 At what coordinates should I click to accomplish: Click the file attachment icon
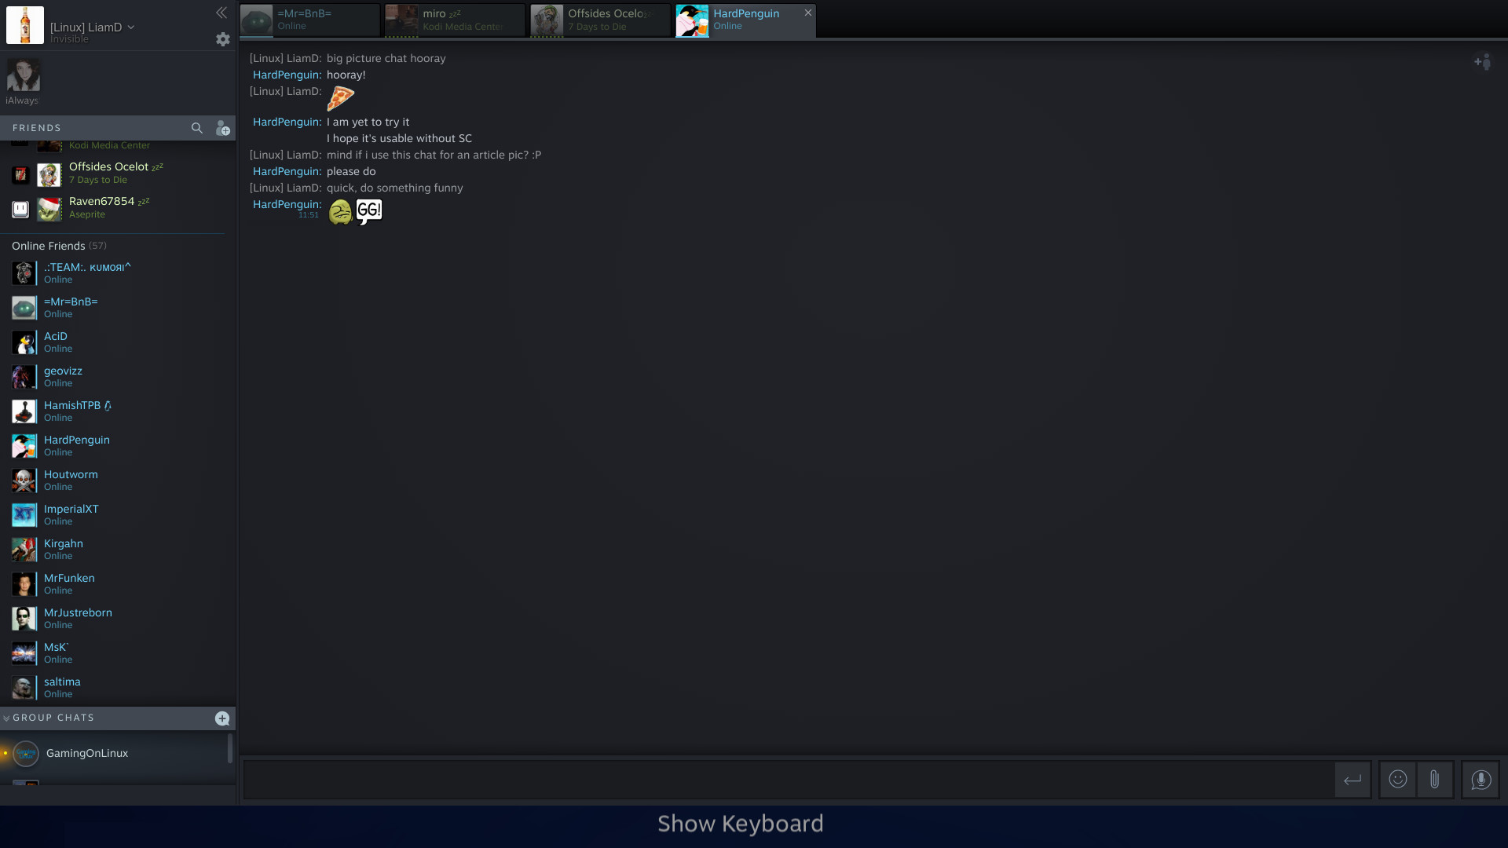pos(1434,779)
